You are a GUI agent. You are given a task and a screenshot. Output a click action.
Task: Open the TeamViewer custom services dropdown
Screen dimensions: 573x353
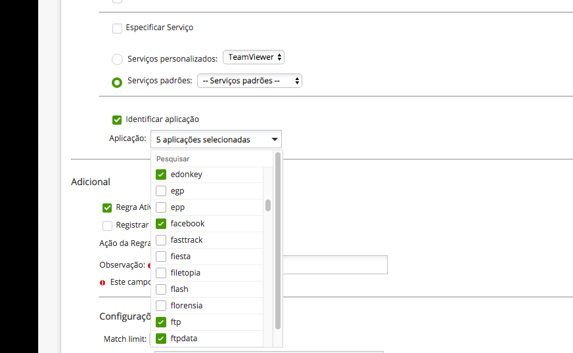[x=254, y=57]
